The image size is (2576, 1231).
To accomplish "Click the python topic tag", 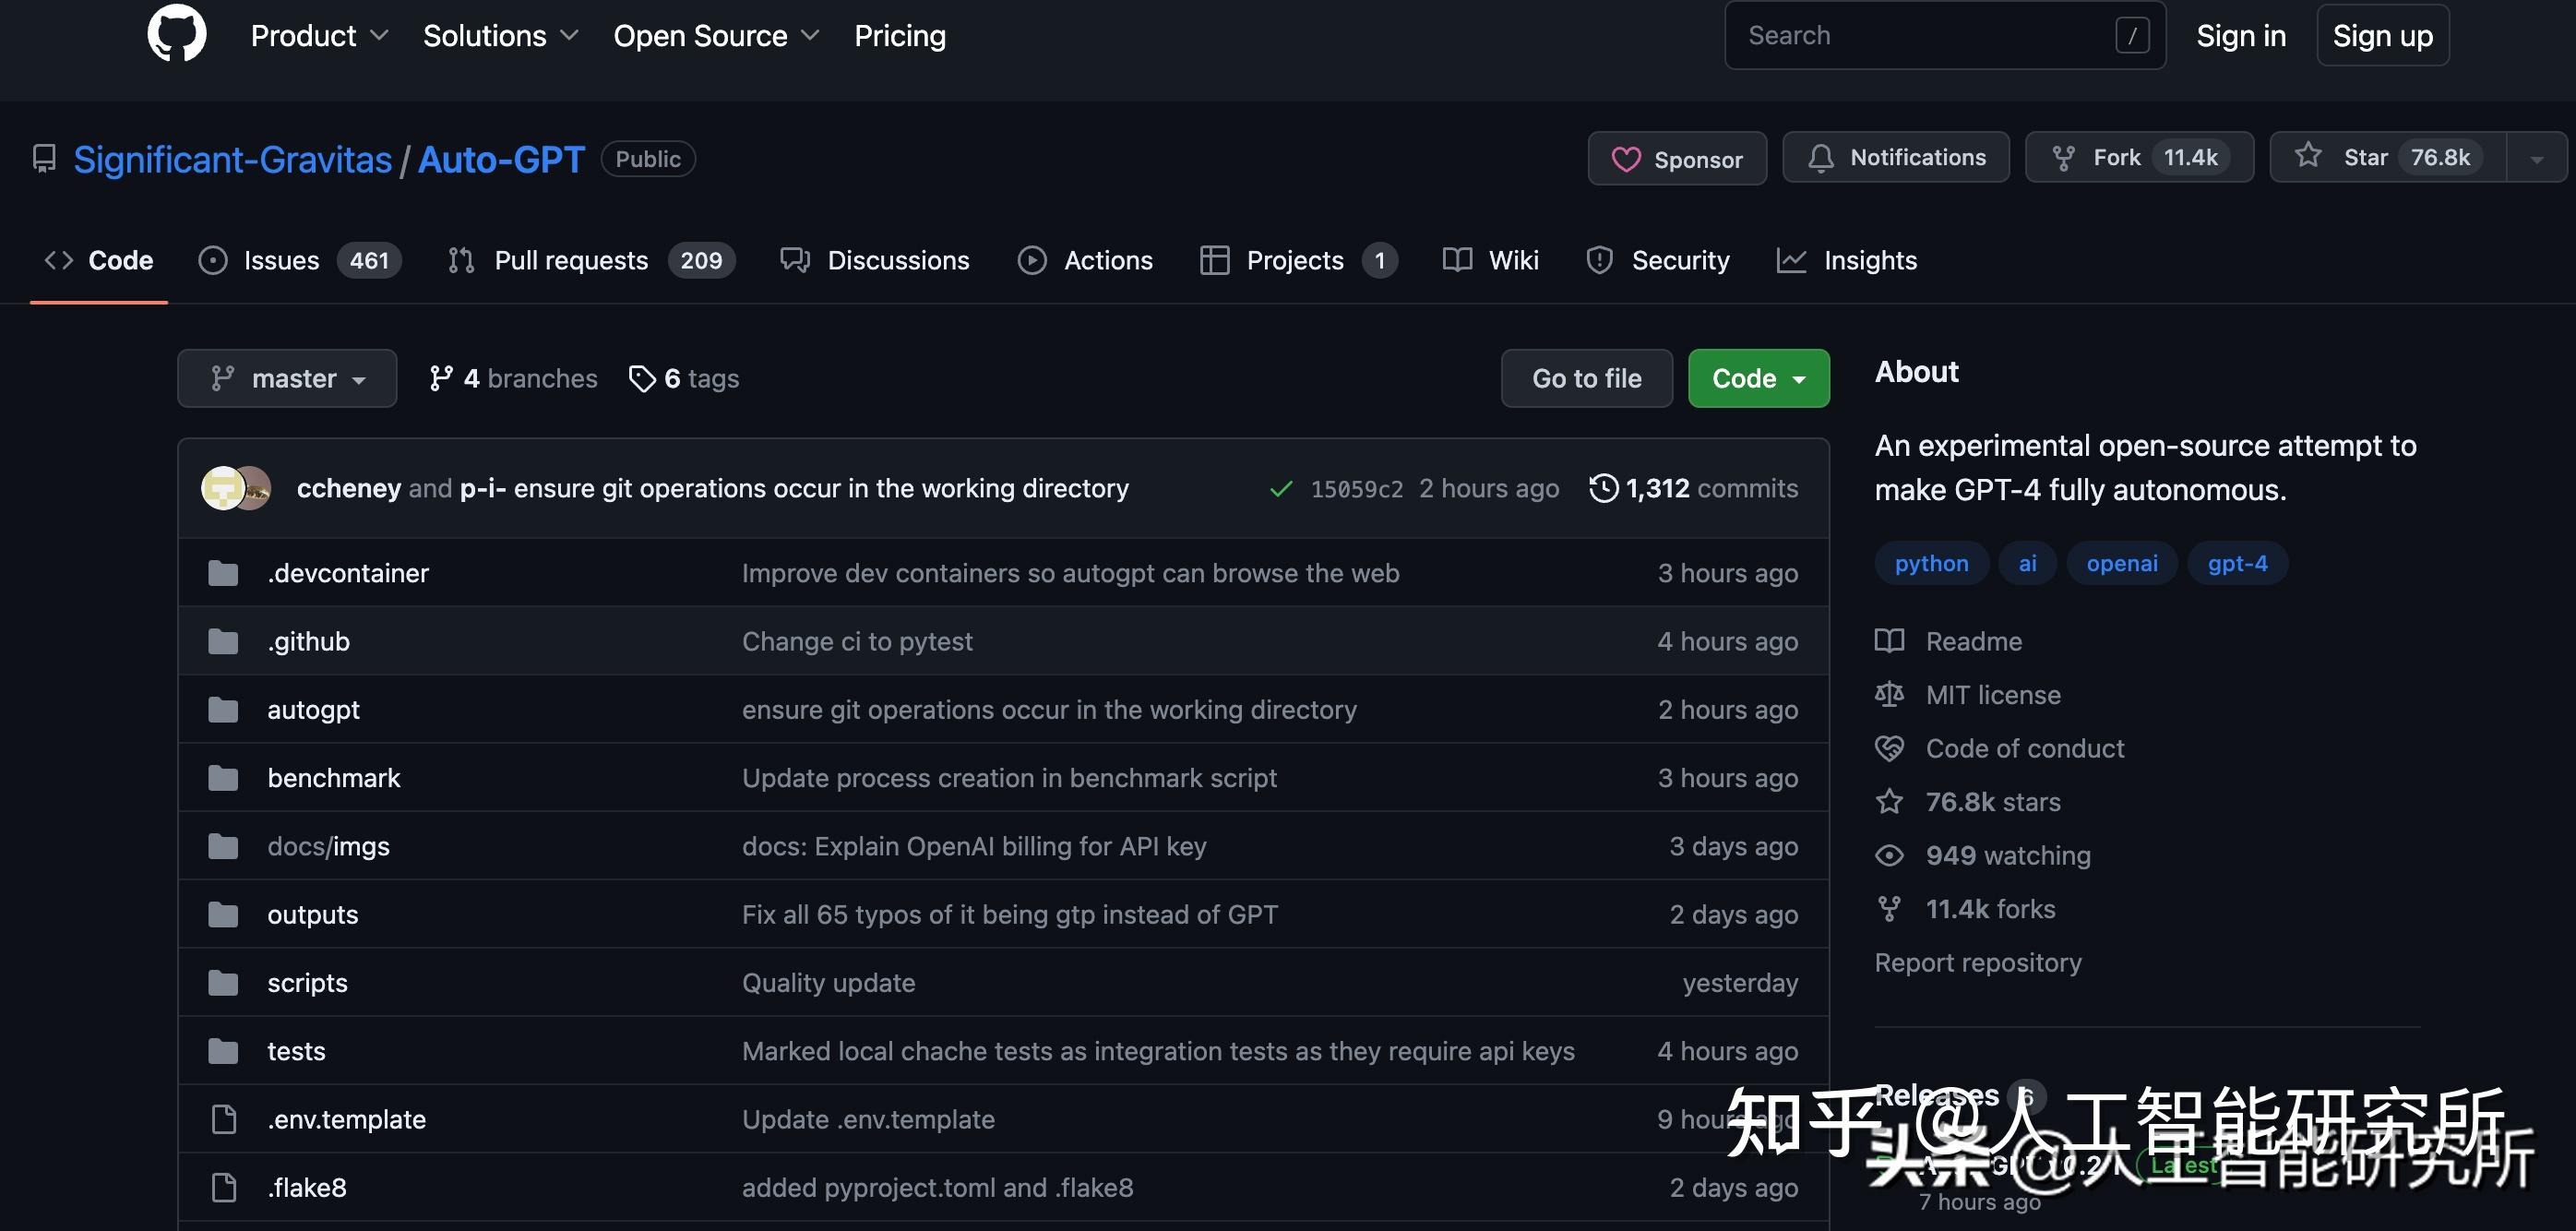I will 1930,563.
